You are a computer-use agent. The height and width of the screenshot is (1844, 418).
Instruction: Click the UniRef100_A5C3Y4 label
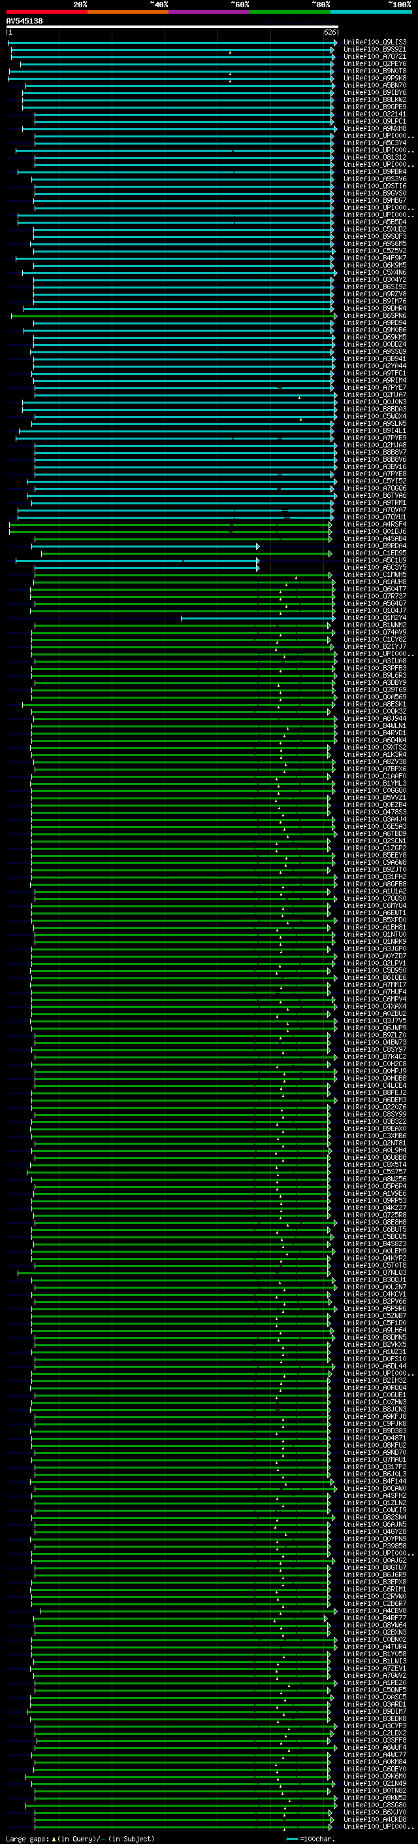pos(375,143)
